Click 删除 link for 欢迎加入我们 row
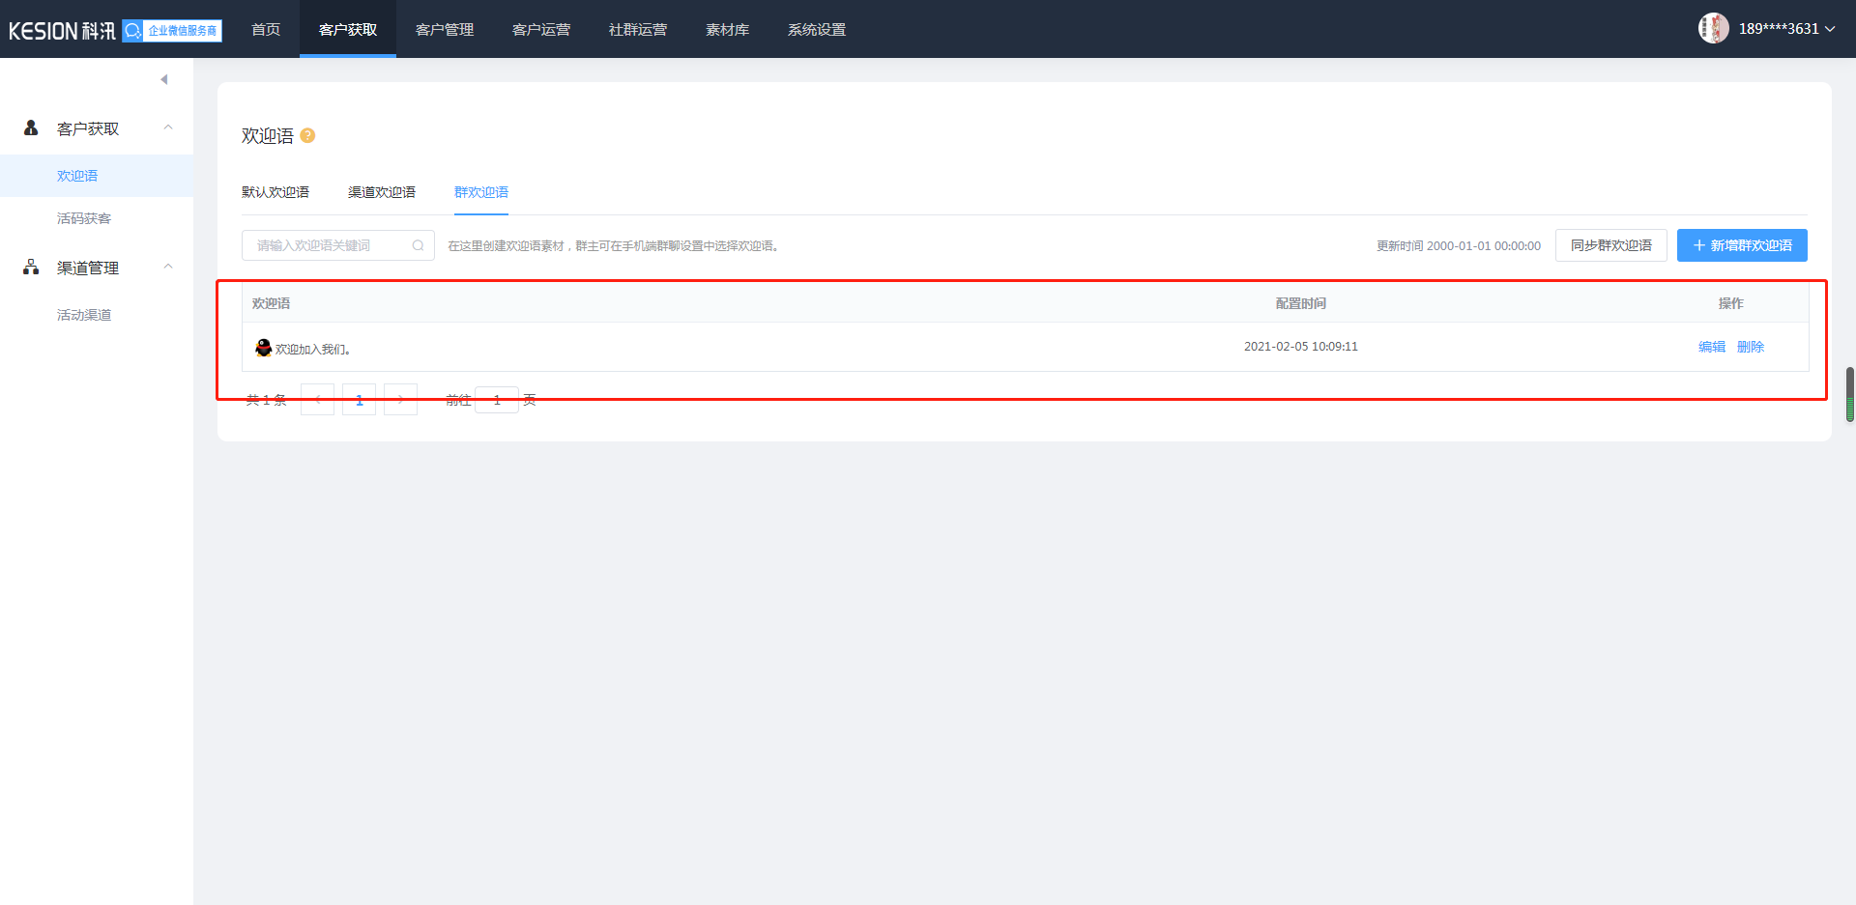1856x905 pixels. (1751, 347)
